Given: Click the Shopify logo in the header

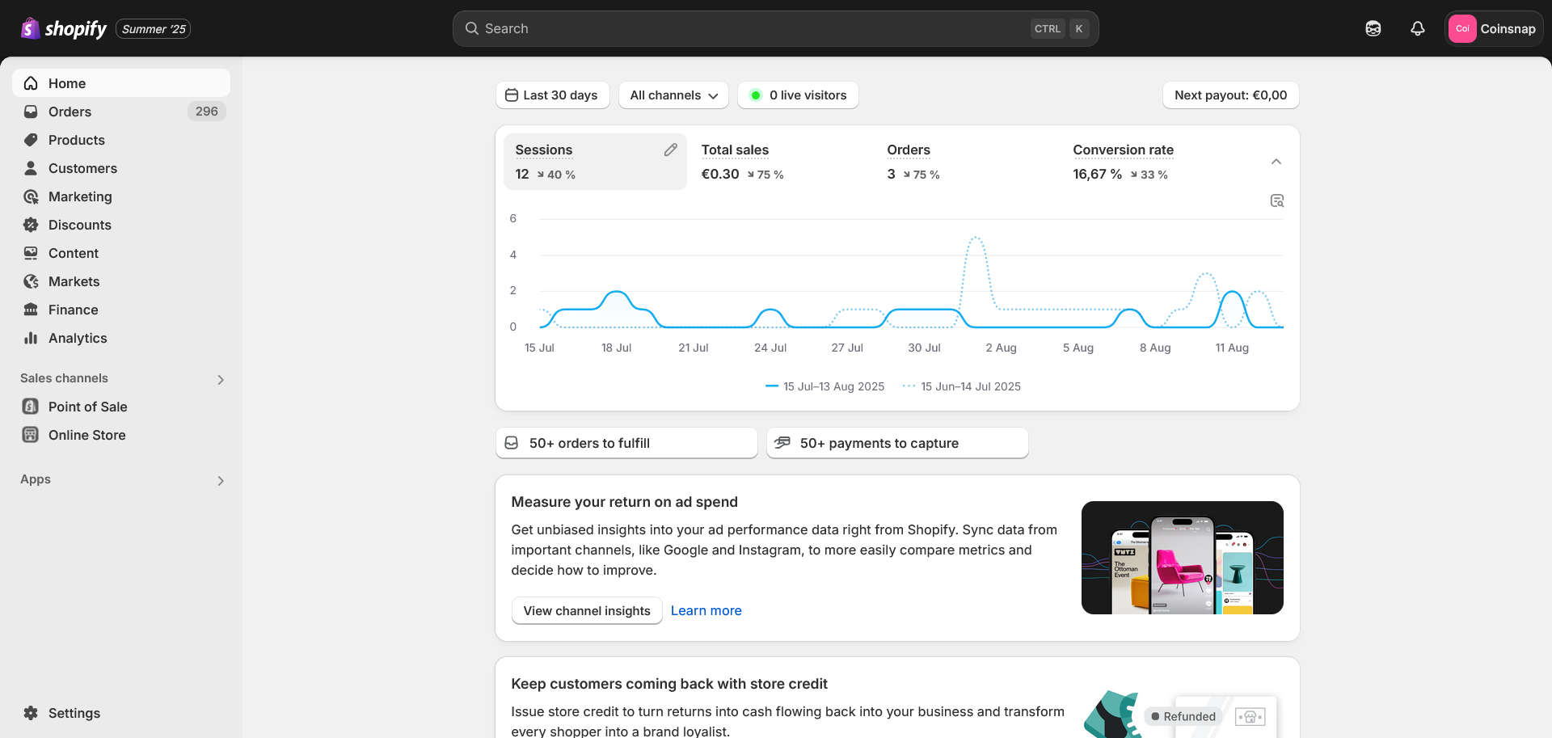Looking at the screenshot, I should [x=64, y=29].
